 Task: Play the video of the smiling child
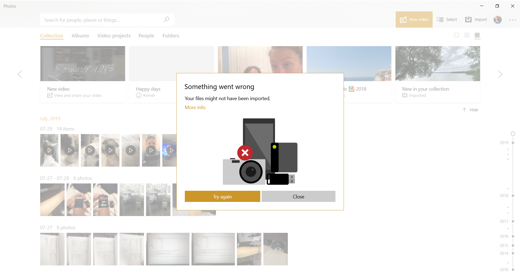[x=151, y=150]
